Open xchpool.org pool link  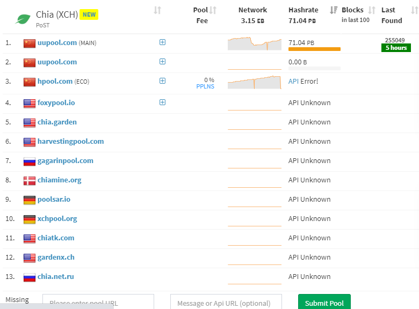tap(57, 219)
